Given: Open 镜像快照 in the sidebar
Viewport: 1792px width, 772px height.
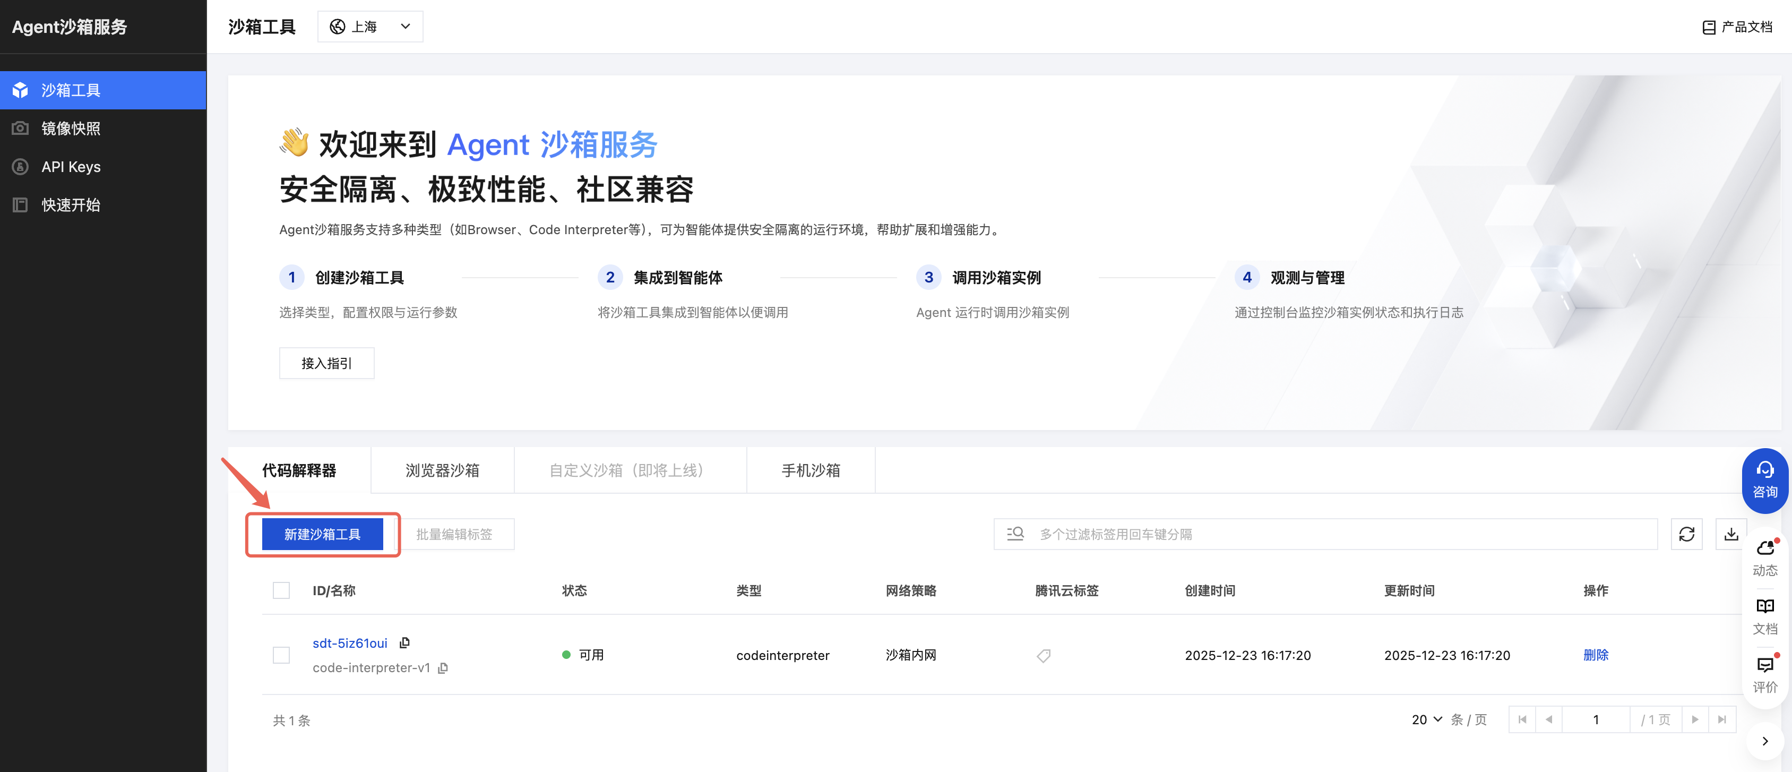Looking at the screenshot, I should pos(71,128).
